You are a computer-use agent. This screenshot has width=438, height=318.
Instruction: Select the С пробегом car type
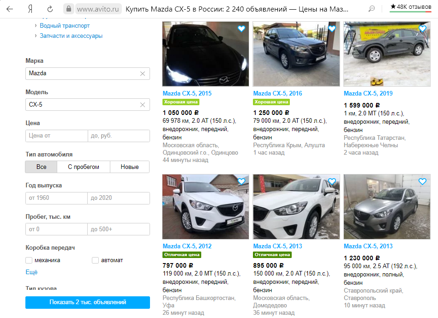(84, 167)
